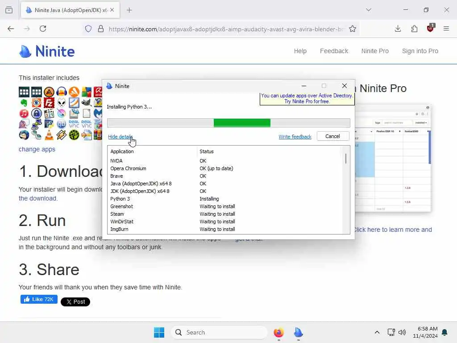Click Hide details in Ninite dialog

pyautogui.click(x=120, y=137)
